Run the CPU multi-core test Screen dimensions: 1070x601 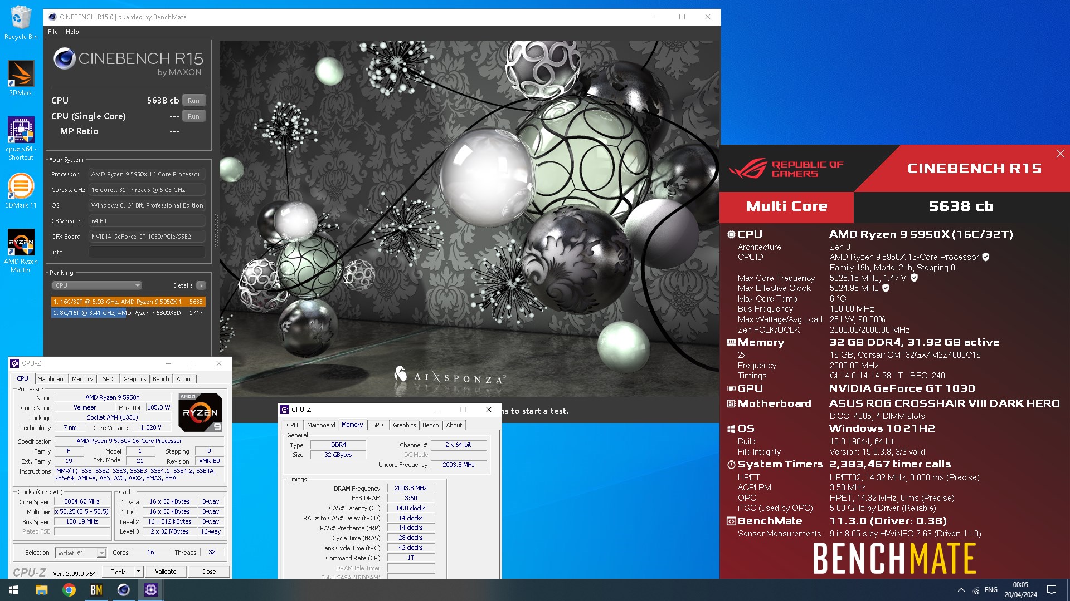coord(193,101)
